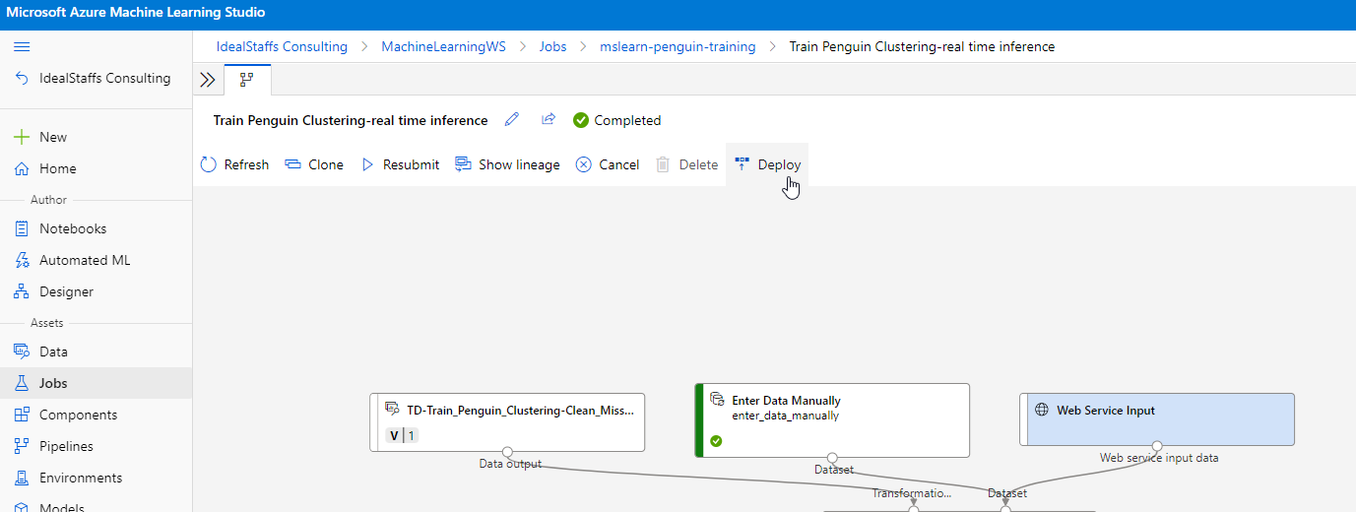Click the share icon next to job title
1356x512 pixels.
coord(549,120)
